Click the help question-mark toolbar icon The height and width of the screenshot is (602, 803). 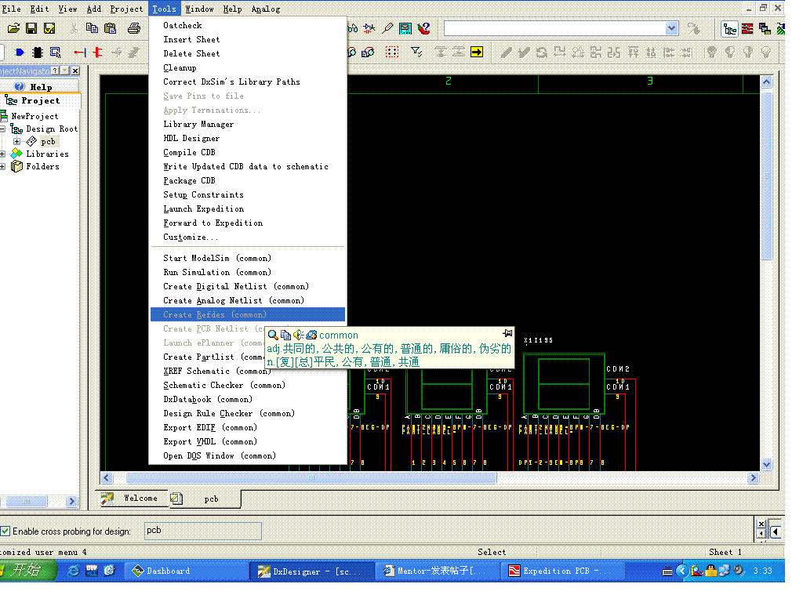coord(424,29)
